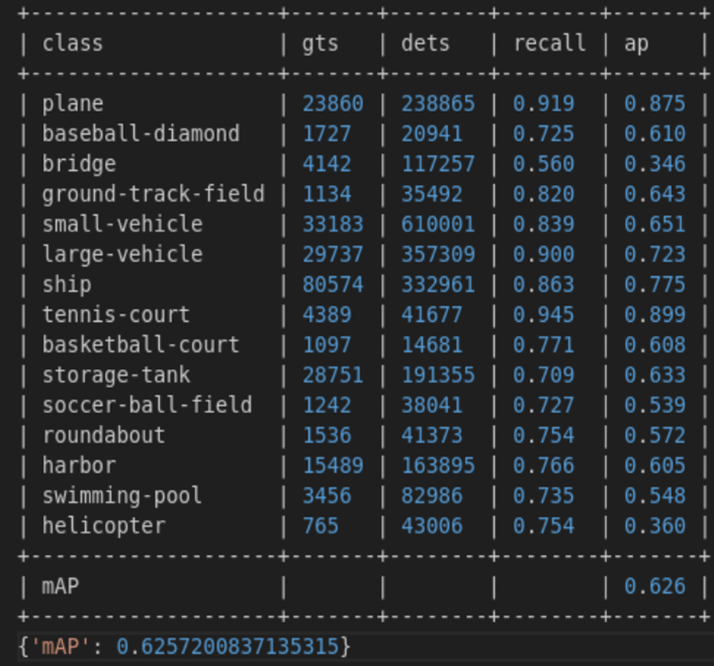The width and height of the screenshot is (714, 666).
Task: Click storage-tank gts value 28751
Action: coord(332,375)
